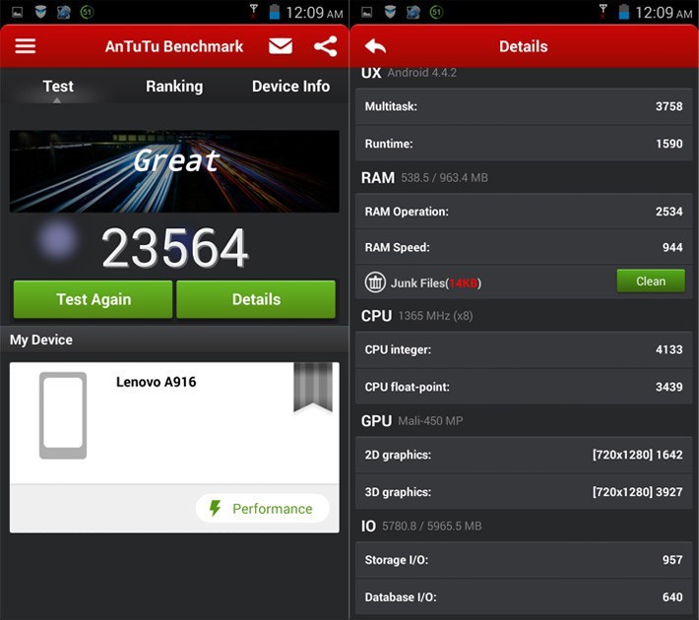Tap the junk files trash bin icon
The image size is (699, 620).
pyautogui.click(x=375, y=282)
